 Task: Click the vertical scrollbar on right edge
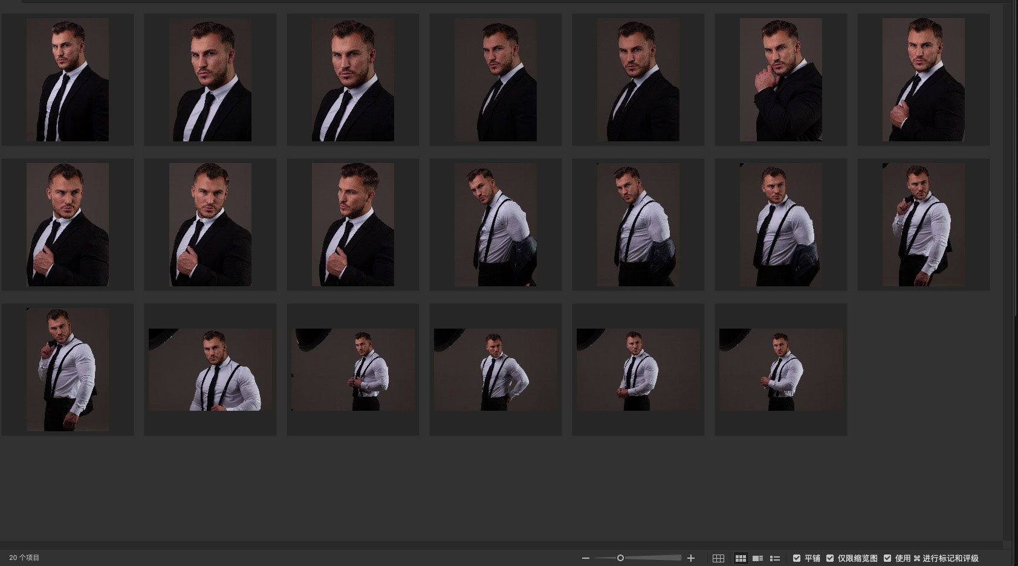click(1014, 181)
